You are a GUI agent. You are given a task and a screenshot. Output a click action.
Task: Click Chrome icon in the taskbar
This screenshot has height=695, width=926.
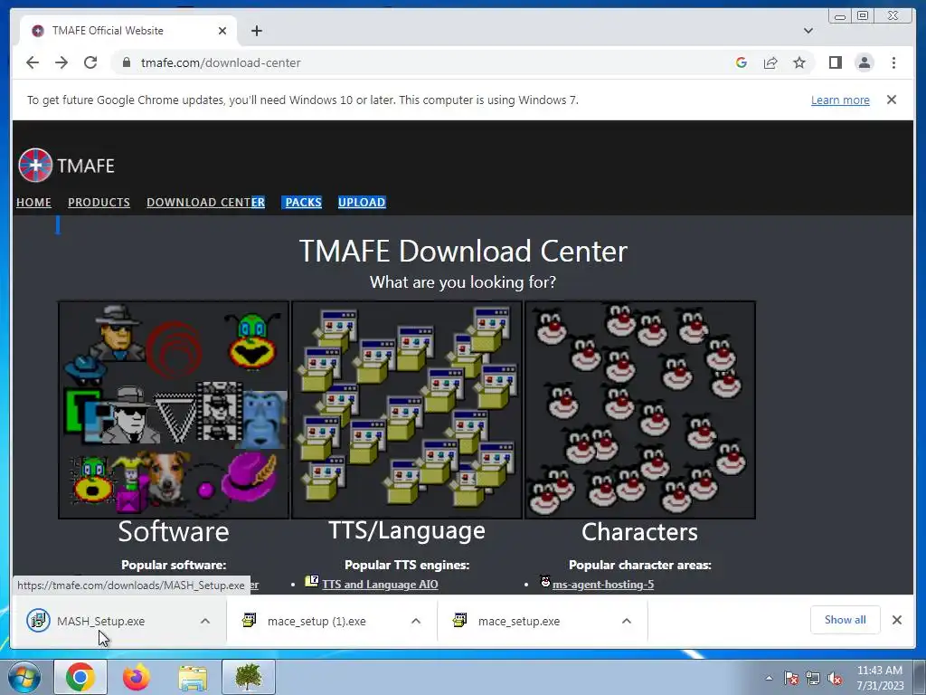pos(80,677)
